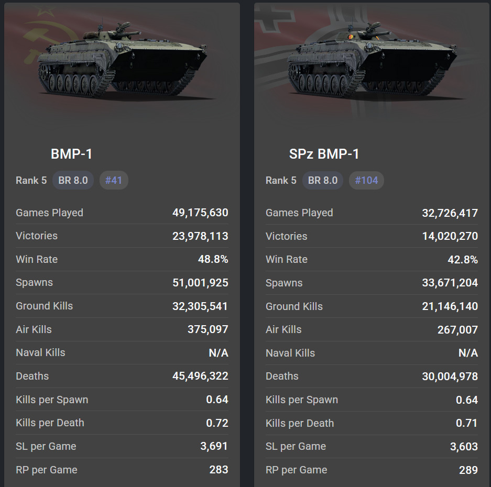491x487 pixels.
Task: Click the 0.71 Kills per Death value
Action: tap(467, 423)
